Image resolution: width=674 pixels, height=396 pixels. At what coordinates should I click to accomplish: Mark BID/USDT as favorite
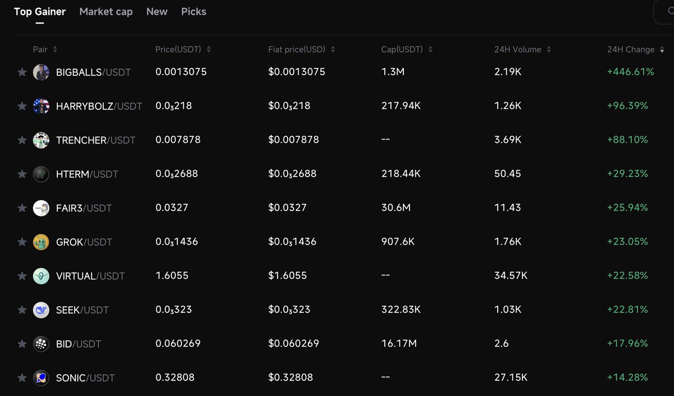22,344
